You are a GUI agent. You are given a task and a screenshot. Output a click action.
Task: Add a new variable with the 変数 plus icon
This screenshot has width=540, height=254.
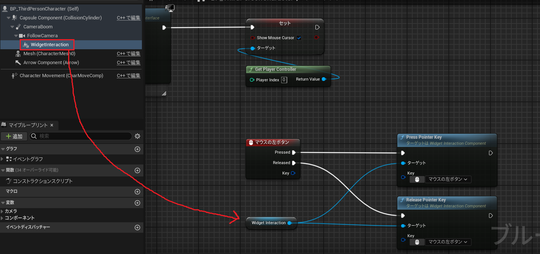tap(137, 203)
